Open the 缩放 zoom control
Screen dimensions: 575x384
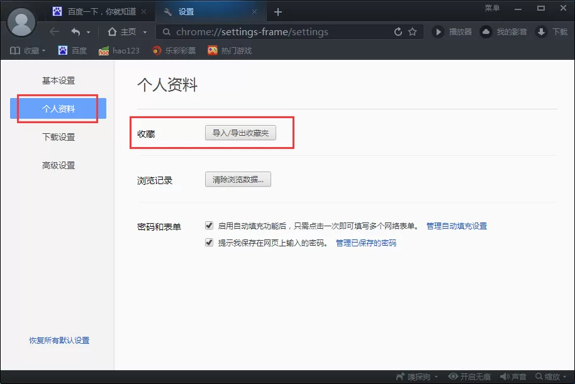point(550,376)
